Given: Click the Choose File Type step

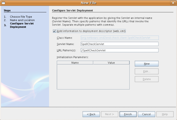Looking at the screenshot, I should 21,17.
